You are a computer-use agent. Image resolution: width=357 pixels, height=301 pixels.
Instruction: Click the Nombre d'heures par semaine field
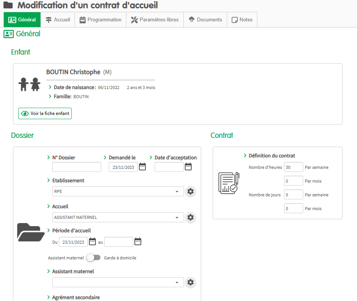pos(293,167)
